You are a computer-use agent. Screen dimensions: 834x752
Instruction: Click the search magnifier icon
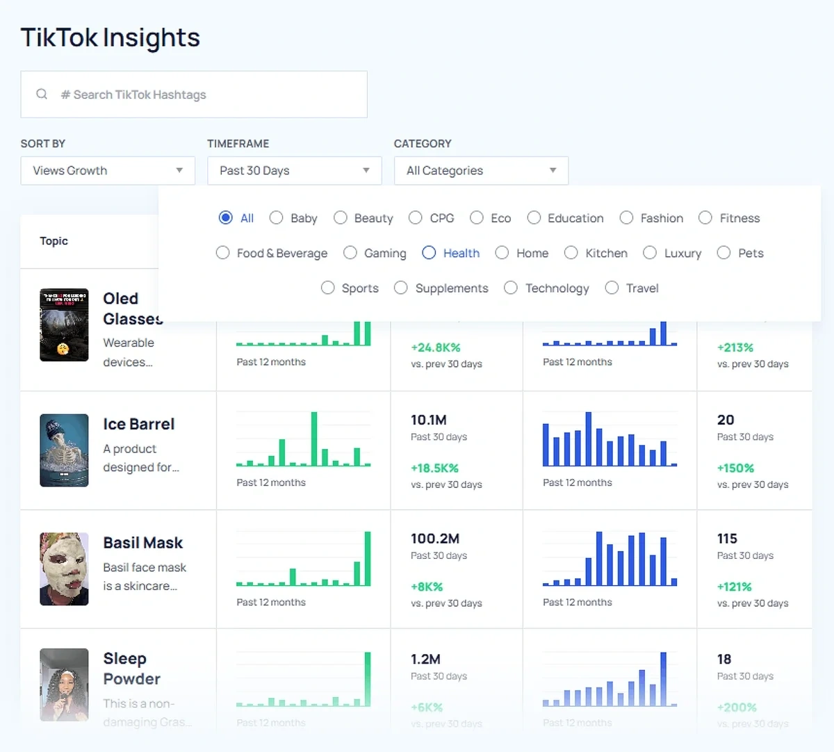[42, 94]
